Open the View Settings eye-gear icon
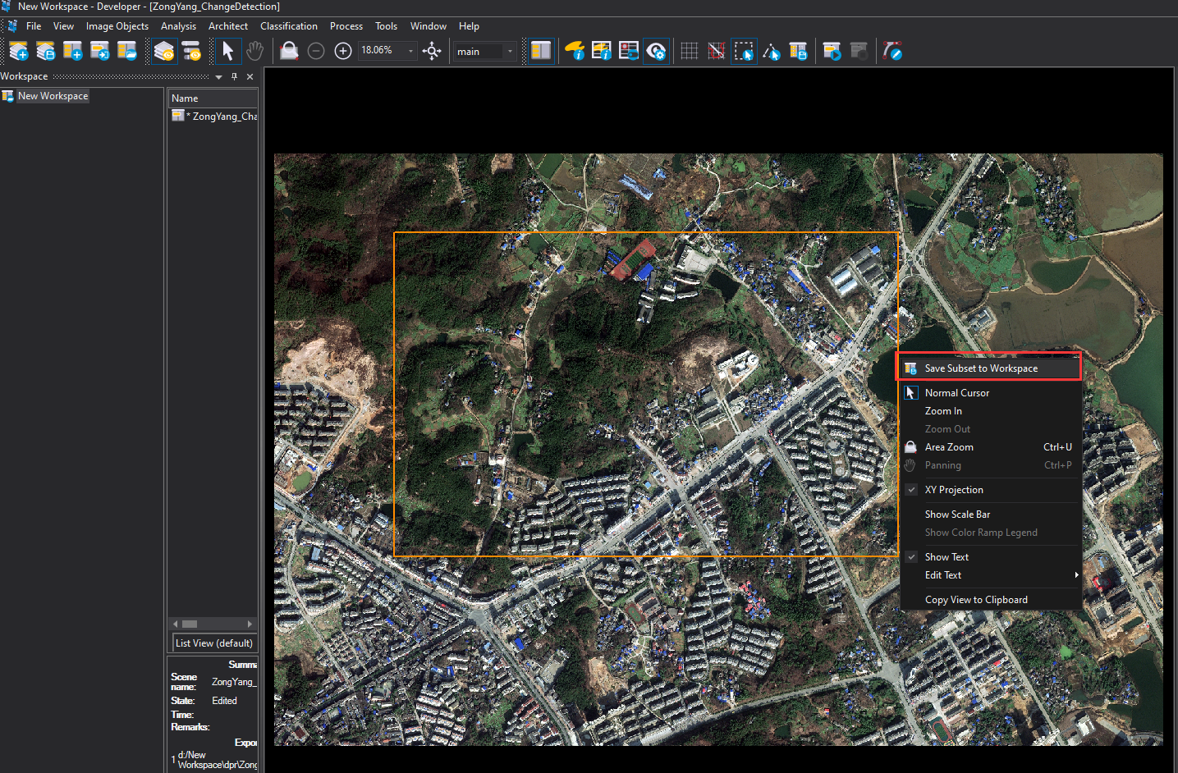The height and width of the screenshot is (773, 1178). [x=656, y=51]
